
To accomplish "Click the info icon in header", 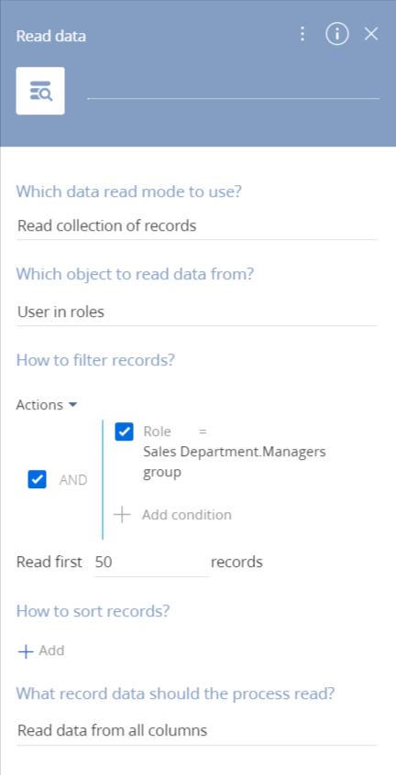I will click(337, 34).
